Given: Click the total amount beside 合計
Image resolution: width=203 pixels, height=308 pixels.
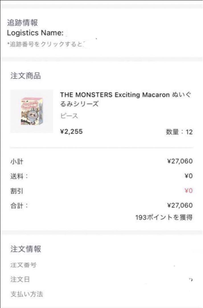Looking at the screenshot, I should tap(180, 205).
